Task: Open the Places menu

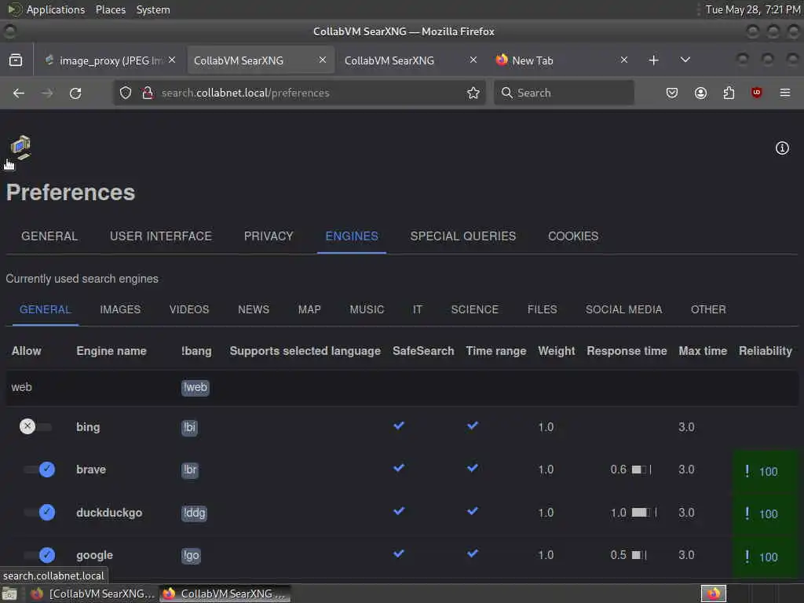Action: coord(111,9)
